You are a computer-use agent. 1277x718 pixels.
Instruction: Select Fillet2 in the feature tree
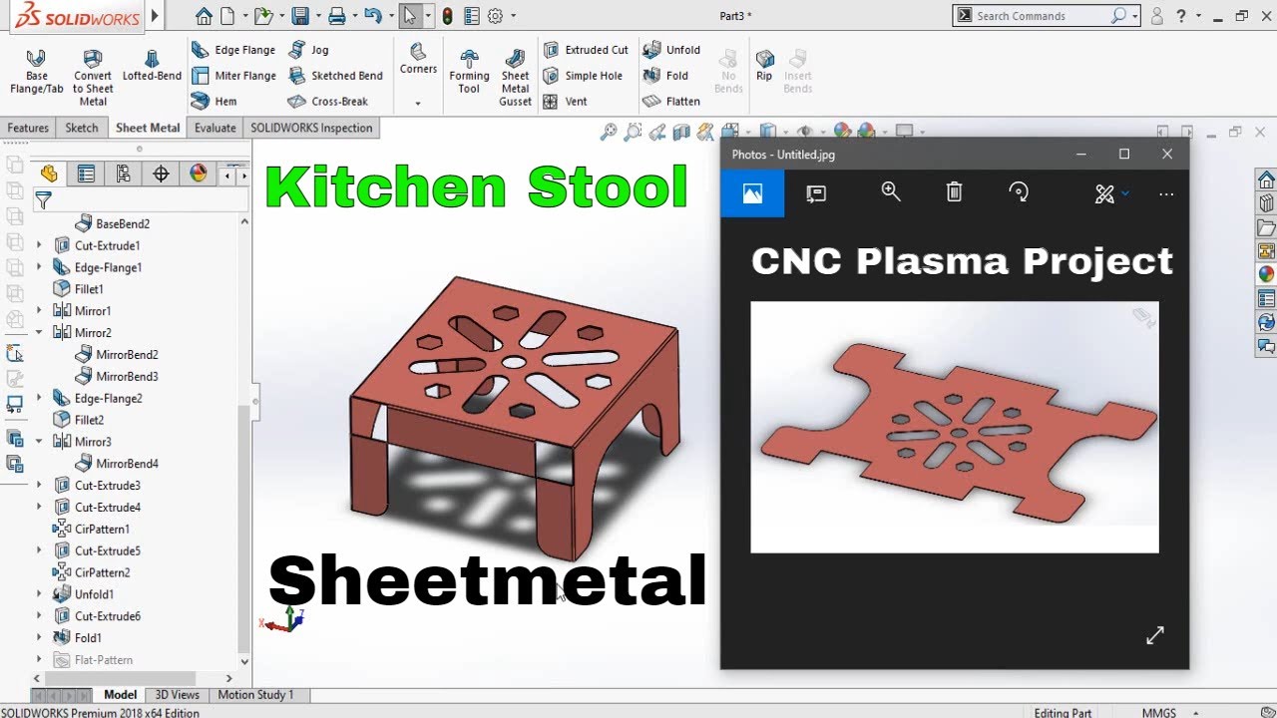(79, 420)
